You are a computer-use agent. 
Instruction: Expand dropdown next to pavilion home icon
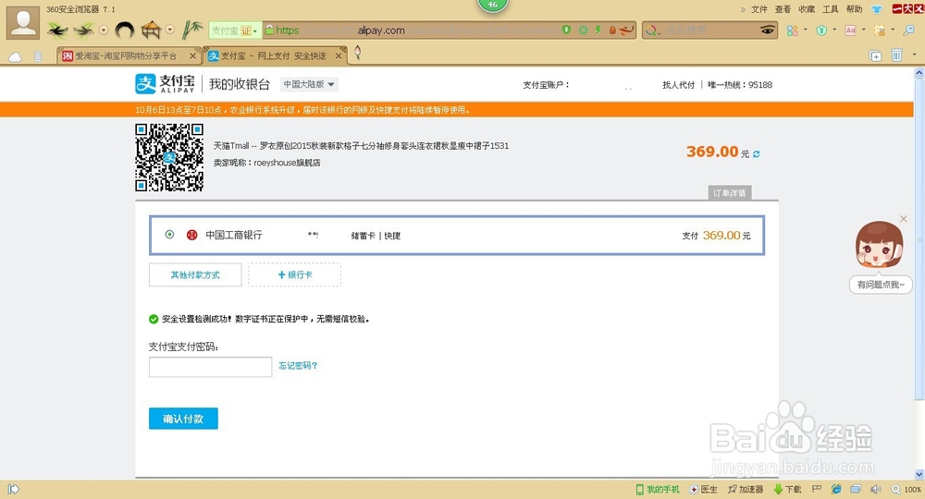[170, 30]
